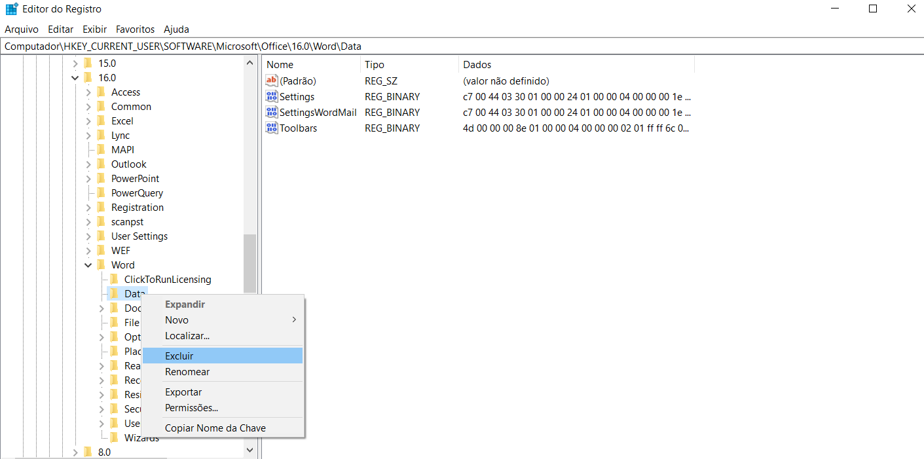924x459 pixels.
Task: Click the 8.0 folder icon
Action: [88, 452]
